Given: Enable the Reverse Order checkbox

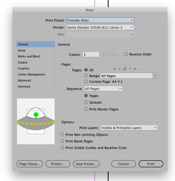Looking at the screenshot, I should [x=126, y=54].
